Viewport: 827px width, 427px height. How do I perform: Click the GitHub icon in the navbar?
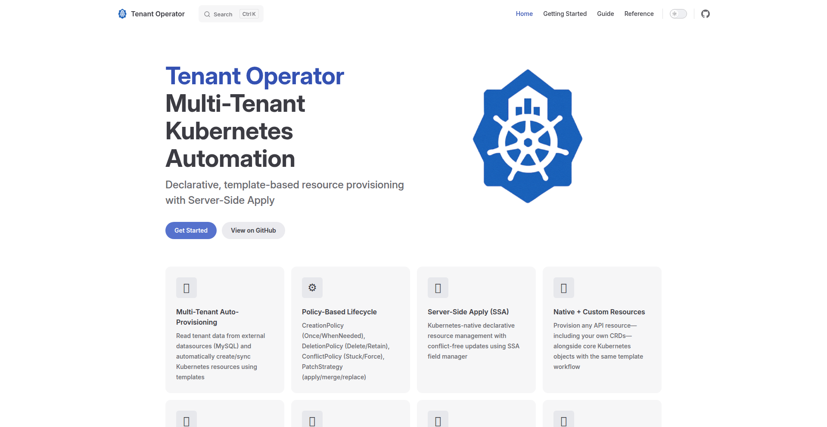coord(705,14)
